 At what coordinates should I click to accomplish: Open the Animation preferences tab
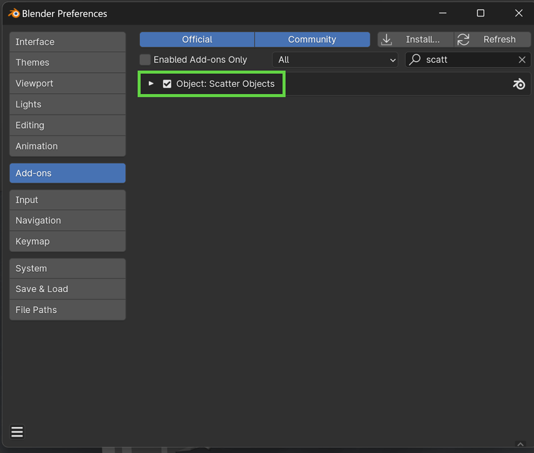[x=68, y=146]
